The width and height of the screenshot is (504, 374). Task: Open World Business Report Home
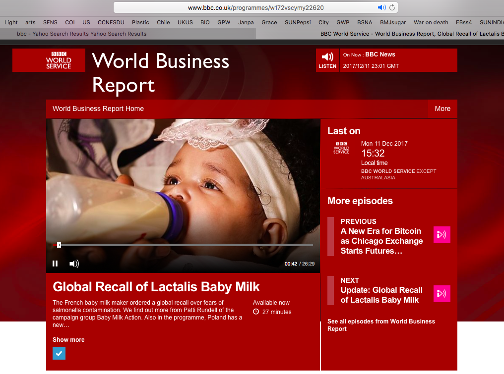point(98,109)
